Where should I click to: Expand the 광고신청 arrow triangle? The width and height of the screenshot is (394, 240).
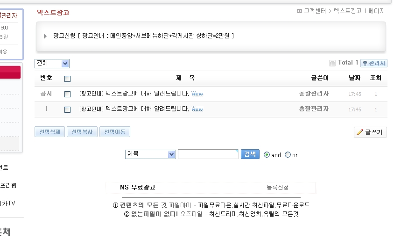45,36
